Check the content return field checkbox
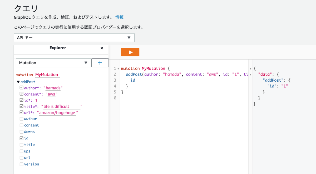316x174 pixels. point(21,125)
